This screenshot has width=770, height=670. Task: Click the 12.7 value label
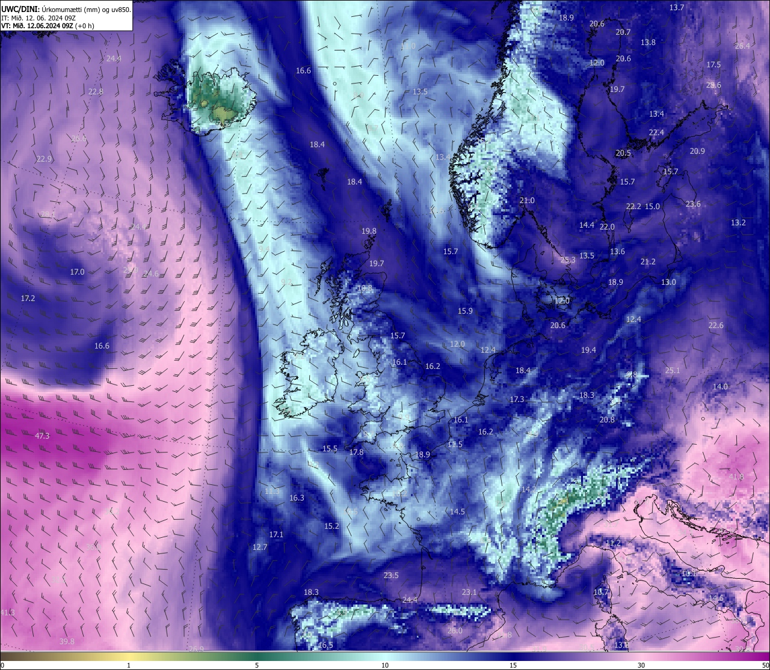tap(260, 547)
